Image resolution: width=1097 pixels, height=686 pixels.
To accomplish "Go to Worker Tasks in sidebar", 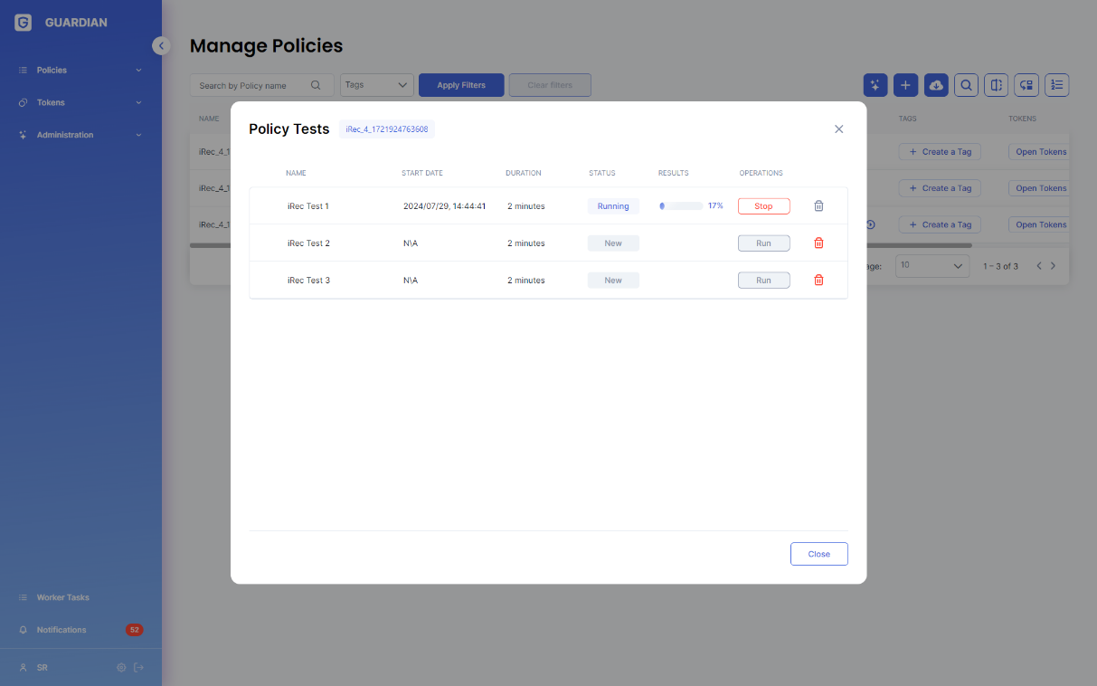I will [x=62, y=597].
